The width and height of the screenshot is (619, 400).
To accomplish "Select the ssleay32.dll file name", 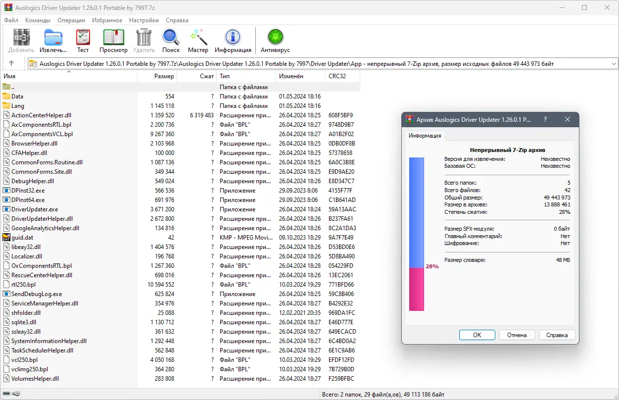I will pyautogui.click(x=26, y=332).
